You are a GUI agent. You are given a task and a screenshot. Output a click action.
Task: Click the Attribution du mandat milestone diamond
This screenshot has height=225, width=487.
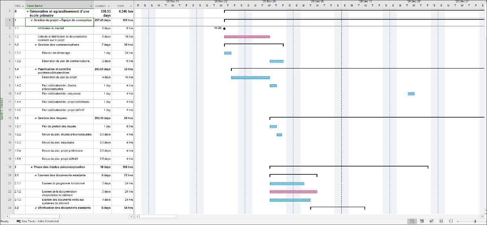tap(224, 28)
